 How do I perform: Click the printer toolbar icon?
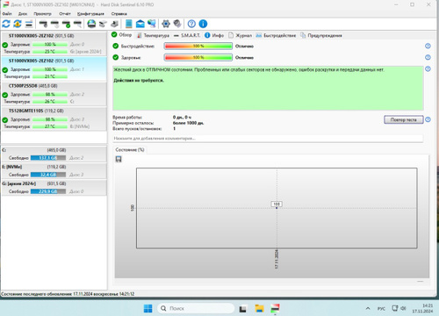115,24
